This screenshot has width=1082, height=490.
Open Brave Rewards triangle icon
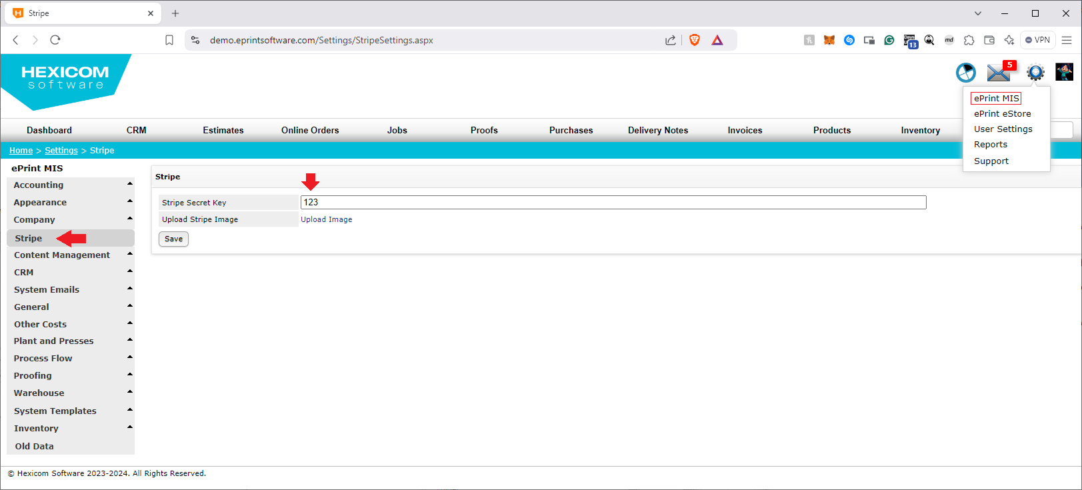pyautogui.click(x=717, y=40)
